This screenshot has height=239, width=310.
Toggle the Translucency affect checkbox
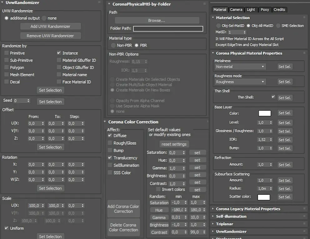tap(110, 158)
